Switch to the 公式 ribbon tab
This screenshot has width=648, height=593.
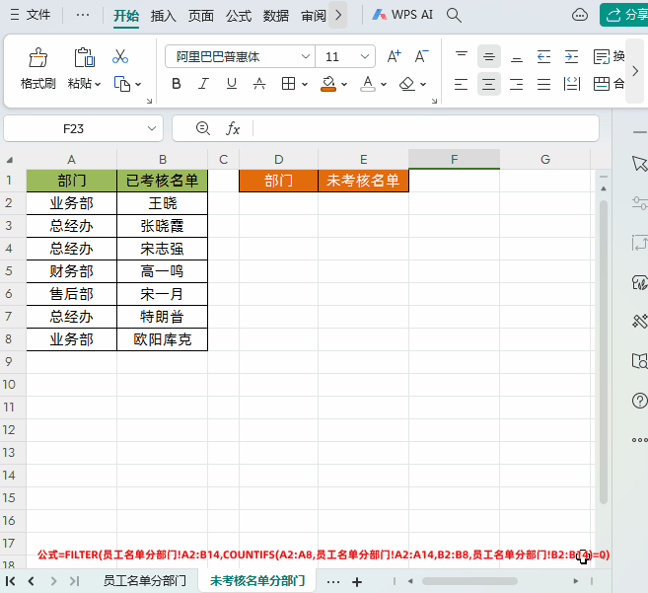point(239,16)
